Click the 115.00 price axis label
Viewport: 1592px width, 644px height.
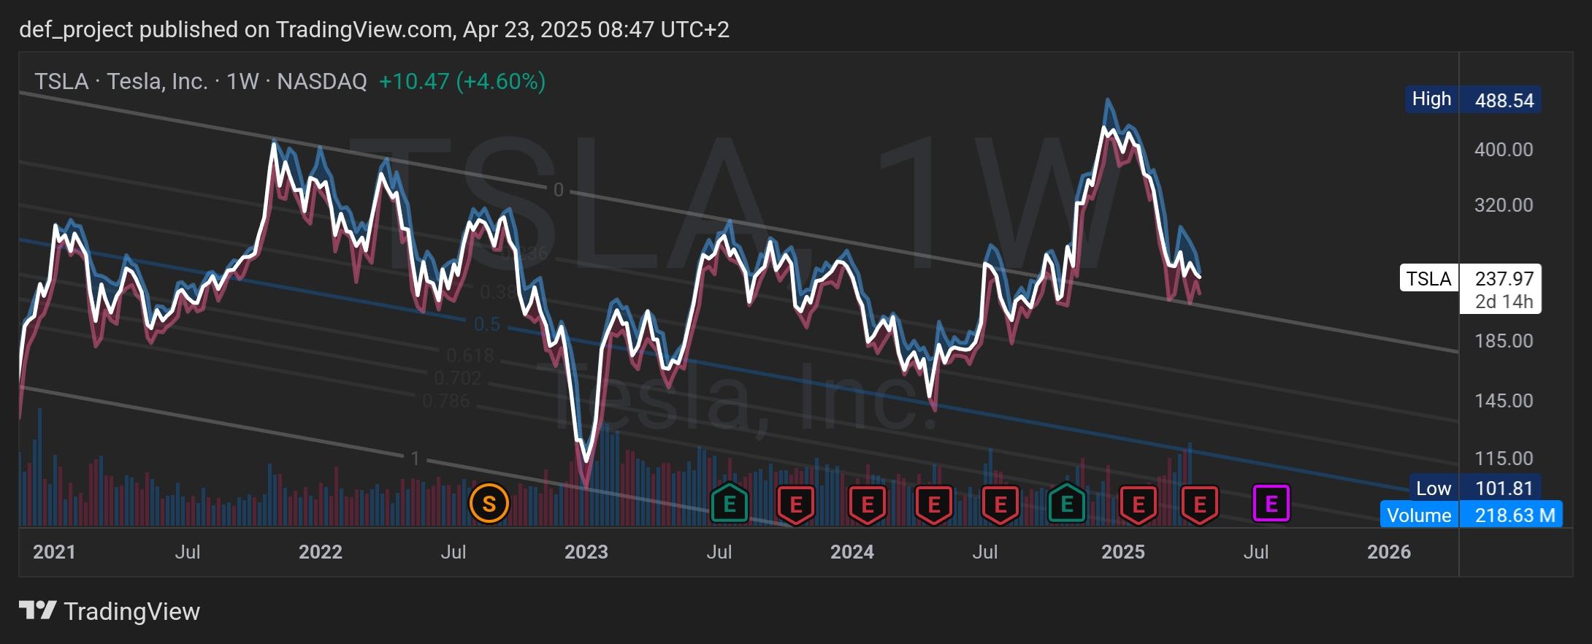point(1504,459)
